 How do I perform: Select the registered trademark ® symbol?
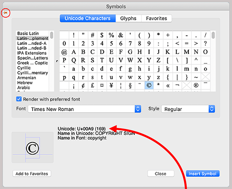tap(196, 86)
